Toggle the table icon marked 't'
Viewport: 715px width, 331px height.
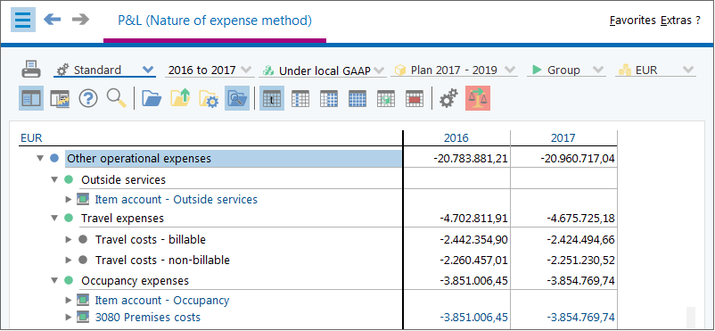pyautogui.click(x=272, y=98)
